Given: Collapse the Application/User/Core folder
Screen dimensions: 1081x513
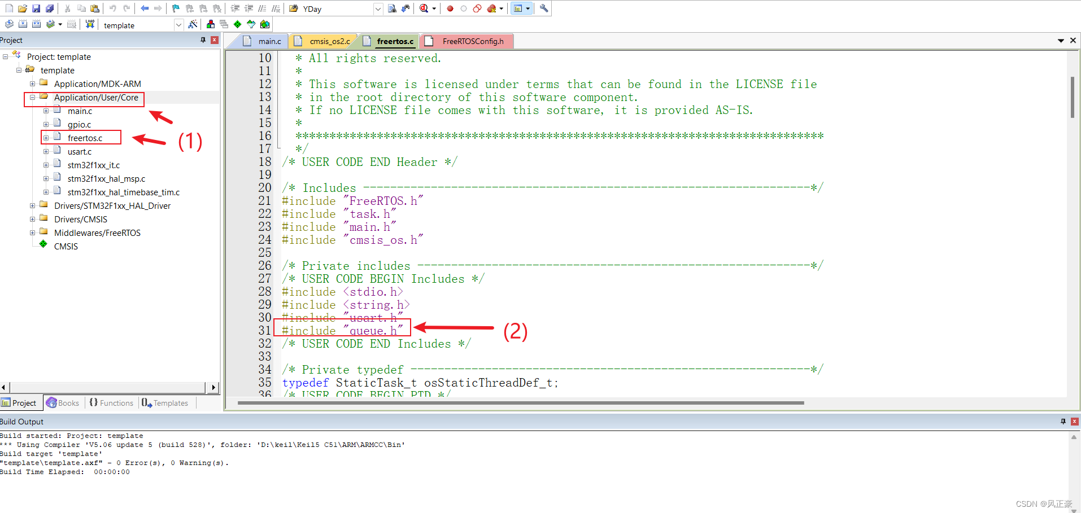Looking at the screenshot, I should [x=32, y=98].
